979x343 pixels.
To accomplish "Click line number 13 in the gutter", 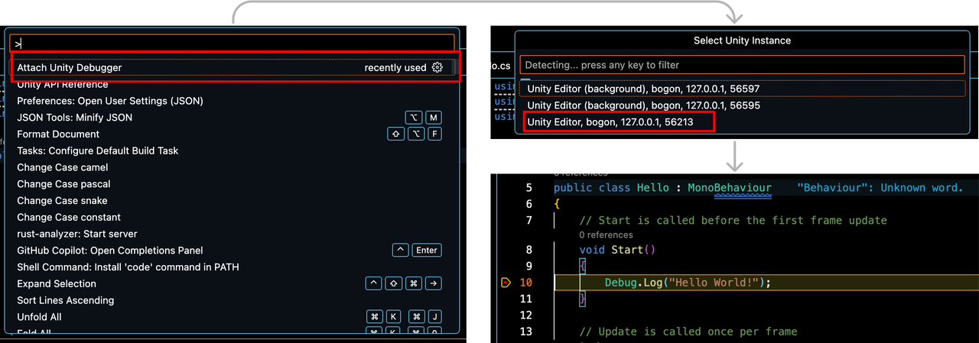I will [525, 332].
